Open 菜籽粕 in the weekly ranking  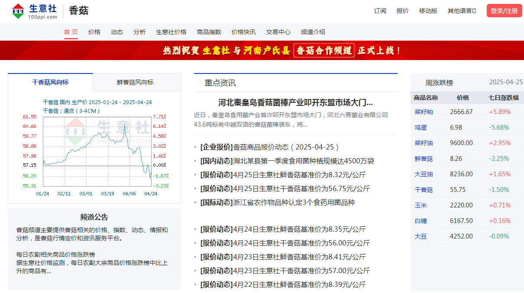(x=424, y=111)
